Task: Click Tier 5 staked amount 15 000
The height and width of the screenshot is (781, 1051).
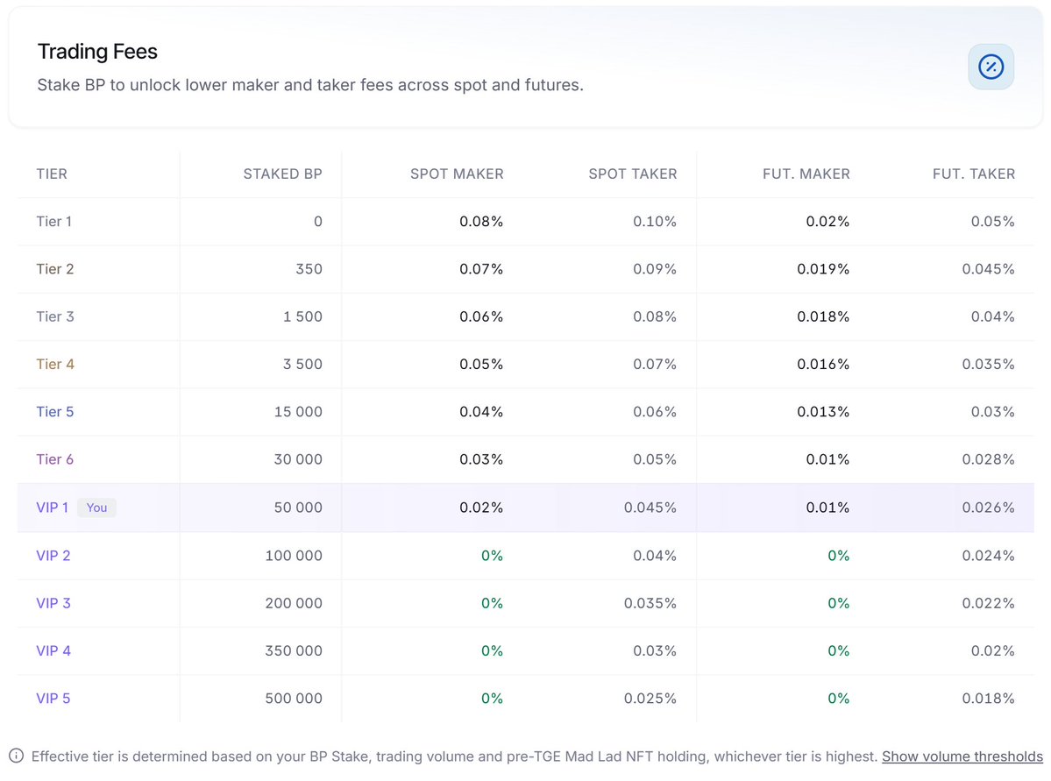Action: pos(298,412)
